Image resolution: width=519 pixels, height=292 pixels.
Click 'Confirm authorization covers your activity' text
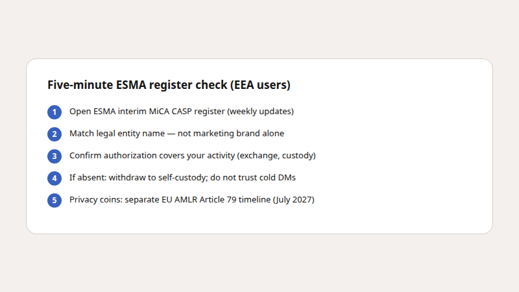pos(152,156)
